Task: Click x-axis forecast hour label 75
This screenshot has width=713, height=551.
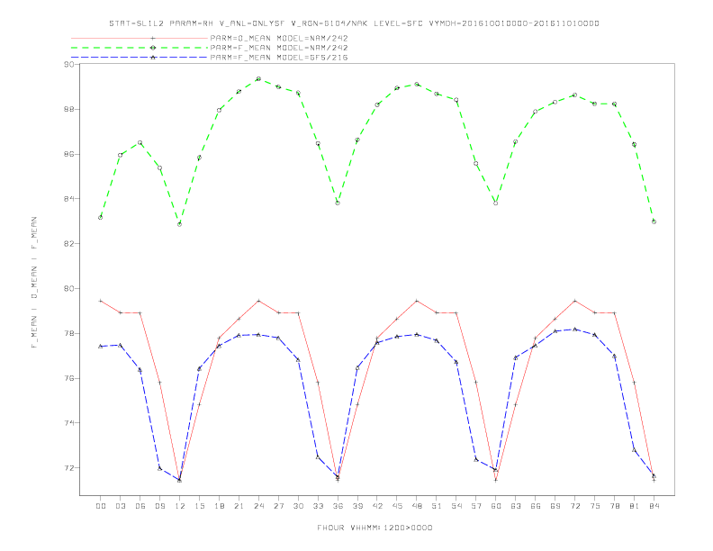Action: (x=594, y=506)
